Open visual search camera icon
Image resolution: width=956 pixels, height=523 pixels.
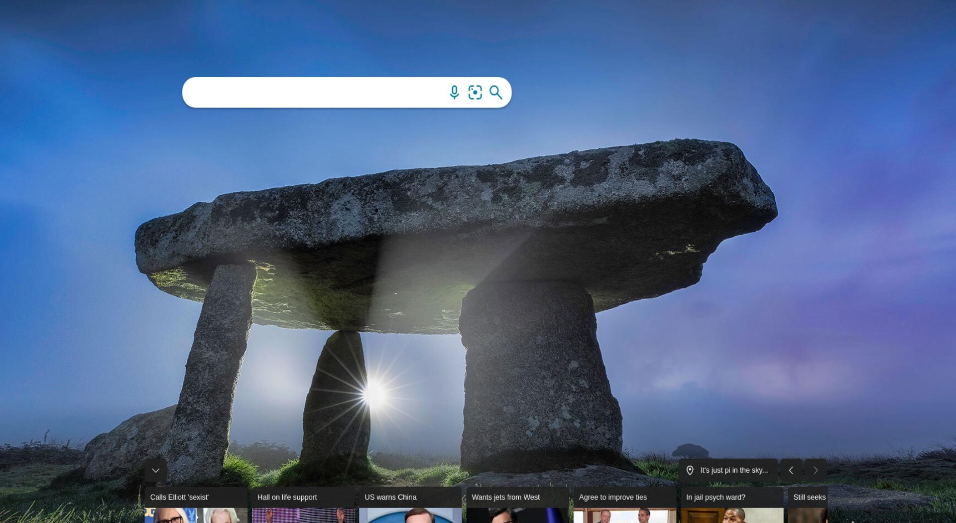[x=475, y=92]
